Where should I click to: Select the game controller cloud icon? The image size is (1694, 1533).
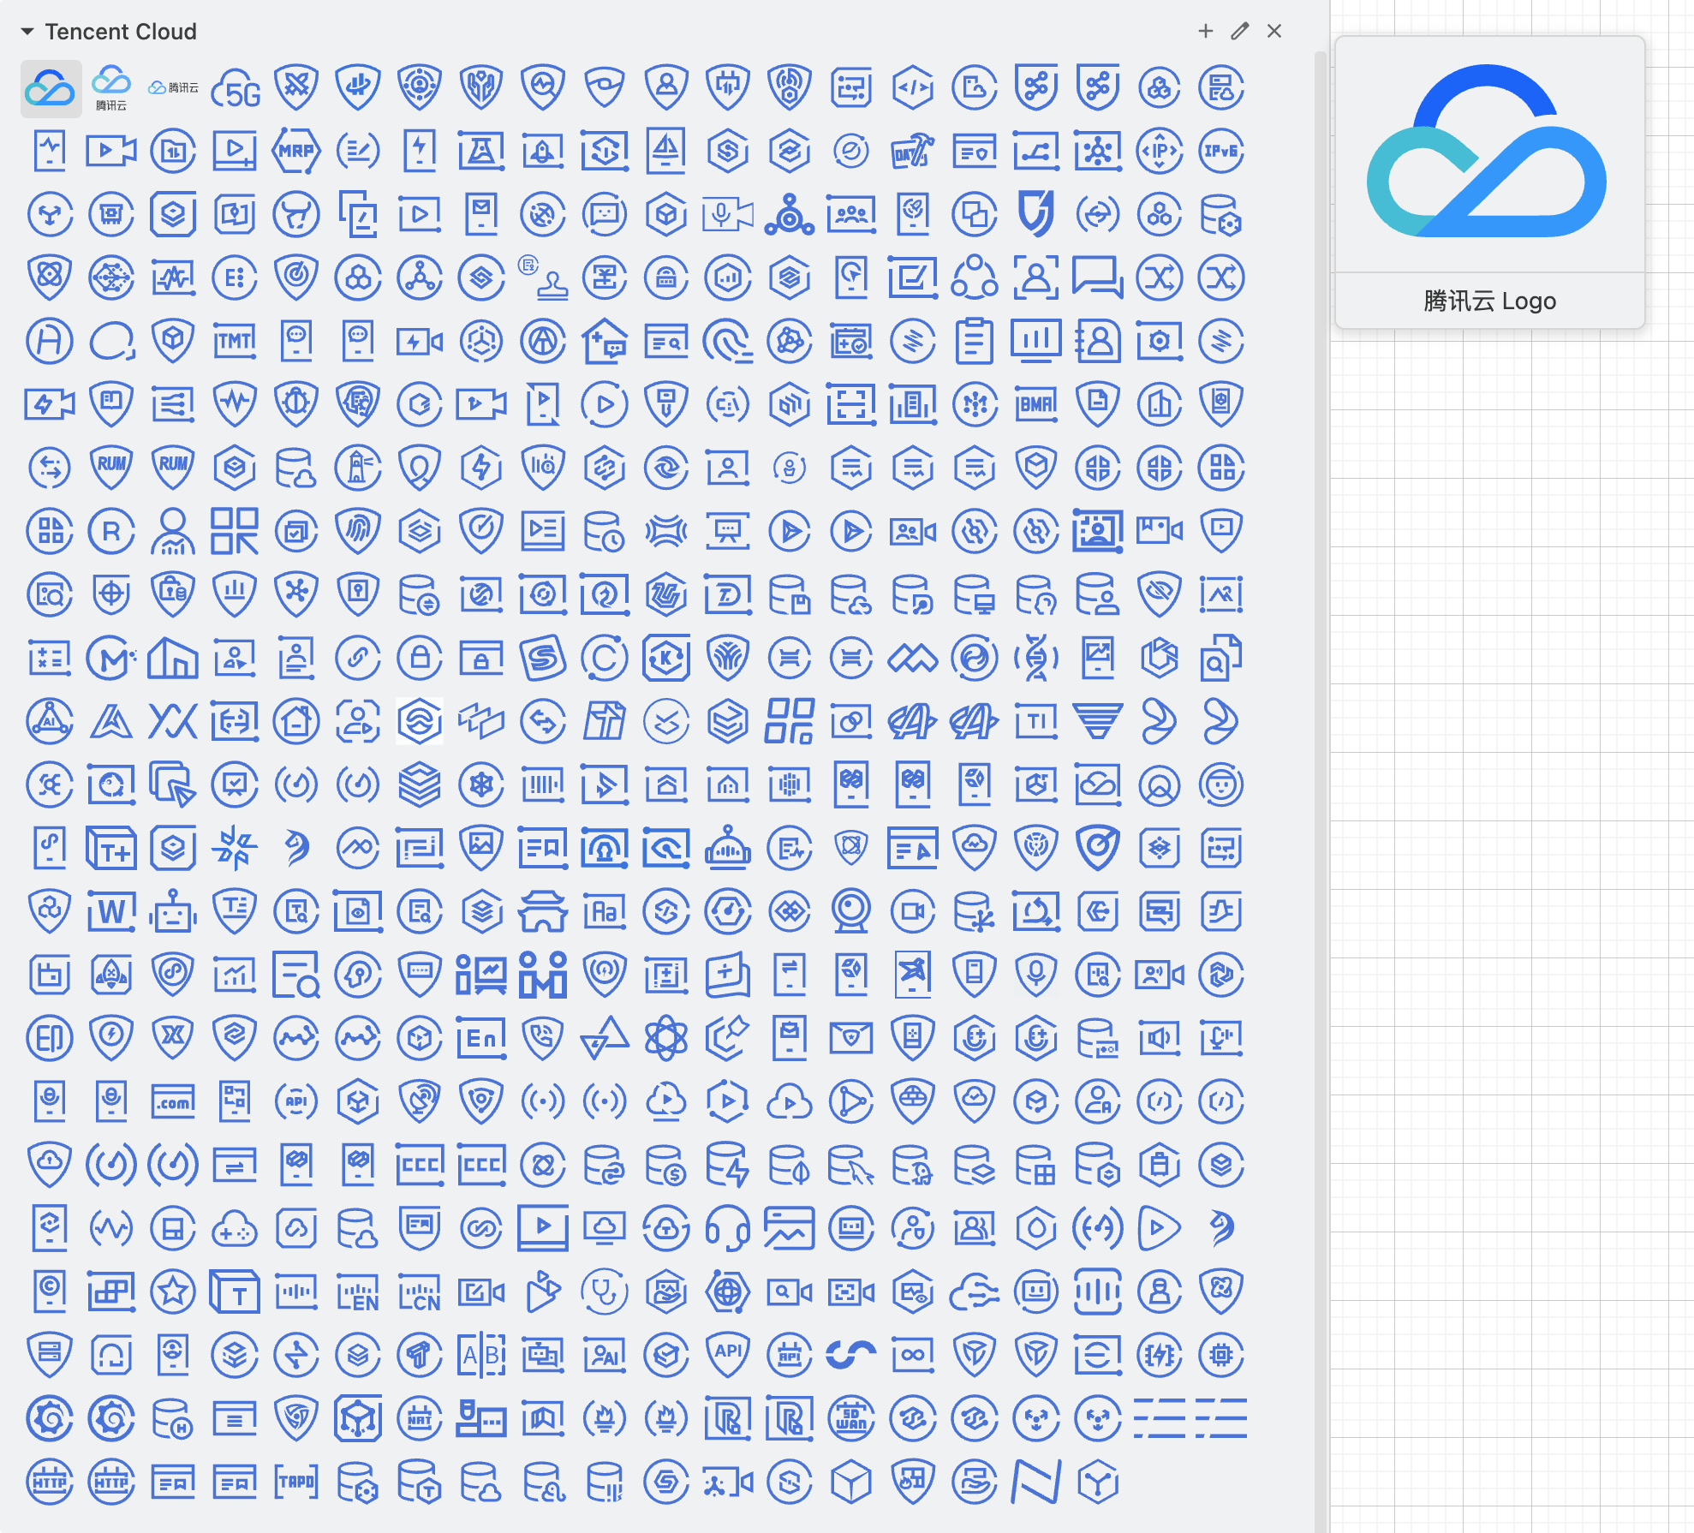coord(235,1228)
